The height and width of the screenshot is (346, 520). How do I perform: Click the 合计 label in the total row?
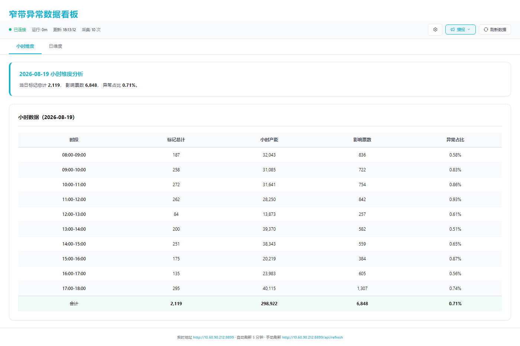click(74, 304)
